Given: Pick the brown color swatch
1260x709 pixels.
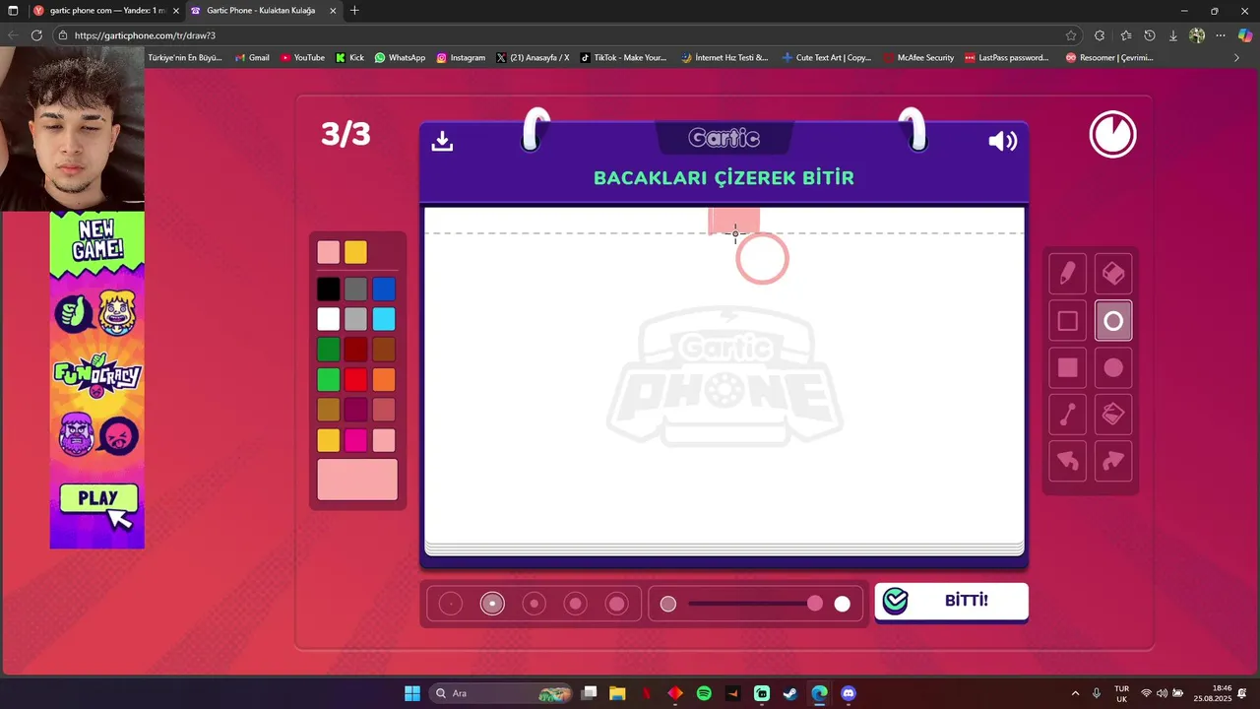Looking at the screenshot, I should (384, 350).
